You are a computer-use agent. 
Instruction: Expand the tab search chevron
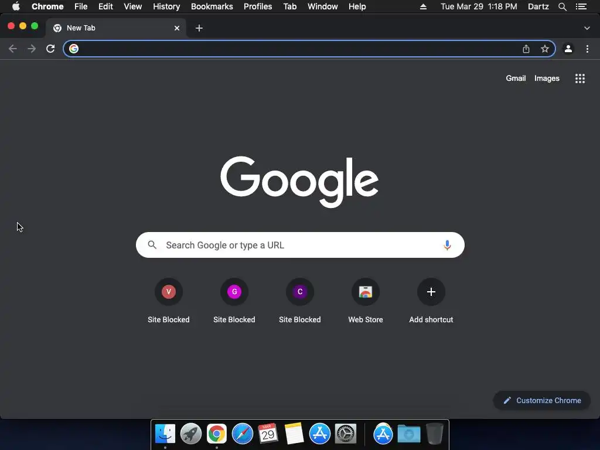pos(587,28)
